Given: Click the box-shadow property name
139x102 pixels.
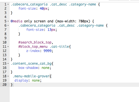Looking at the screenshot, I should [x=28, y=68].
